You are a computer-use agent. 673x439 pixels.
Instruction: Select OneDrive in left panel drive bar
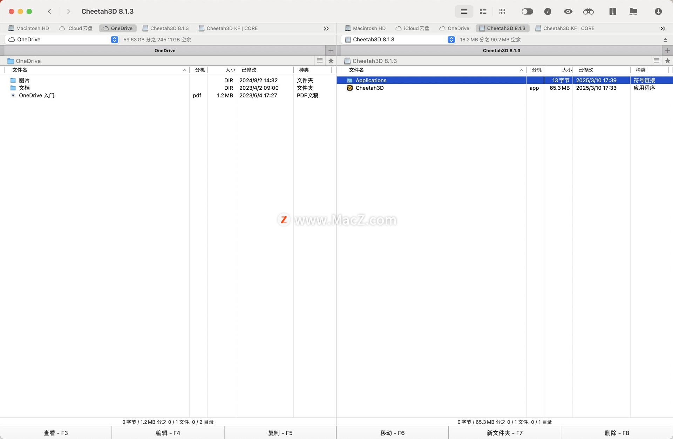(x=118, y=28)
